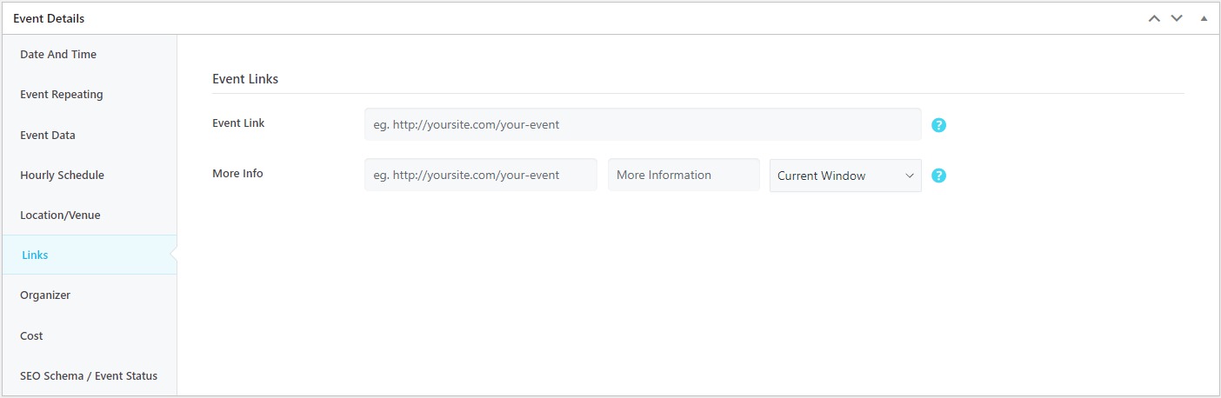This screenshot has height=398, width=1221.
Task: Focus the More Information text field
Action: 684,175
